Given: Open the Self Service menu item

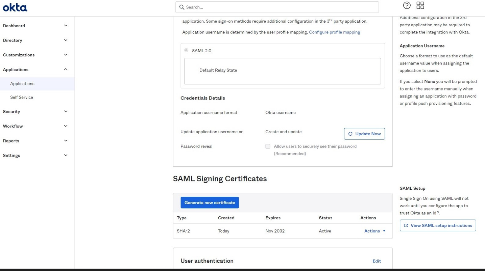Looking at the screenshot, I should [x=22, y=97].
